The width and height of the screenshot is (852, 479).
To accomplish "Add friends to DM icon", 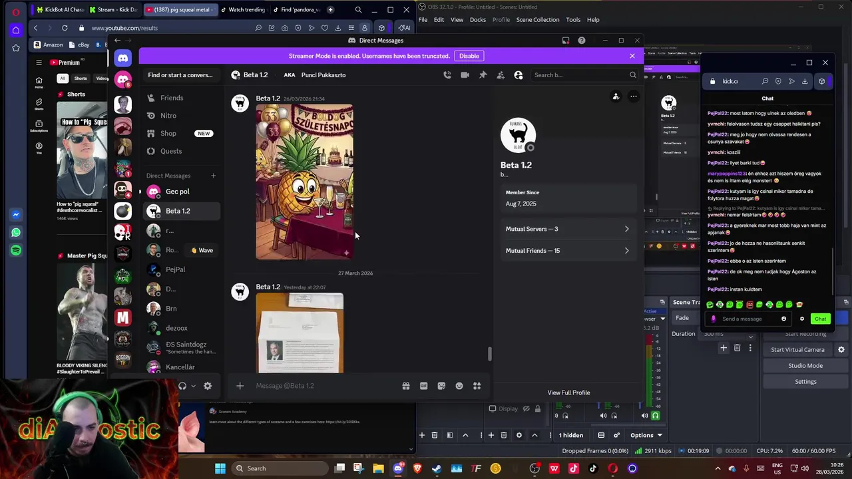I will pos(501,75).
